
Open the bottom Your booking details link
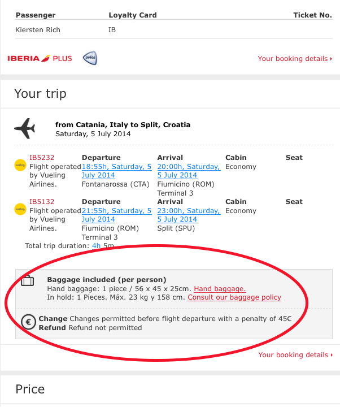[x=295, y=355]
